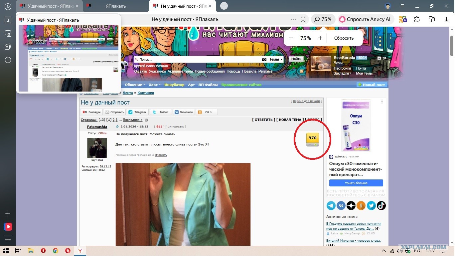This screenshot has width=455, height=257.
Task: Open the notes panel icon in sidebar
Action: click(8, 47)
